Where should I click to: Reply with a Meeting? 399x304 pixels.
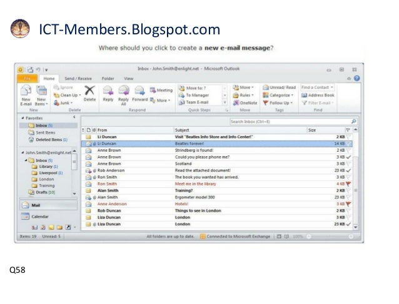point(161,90)
